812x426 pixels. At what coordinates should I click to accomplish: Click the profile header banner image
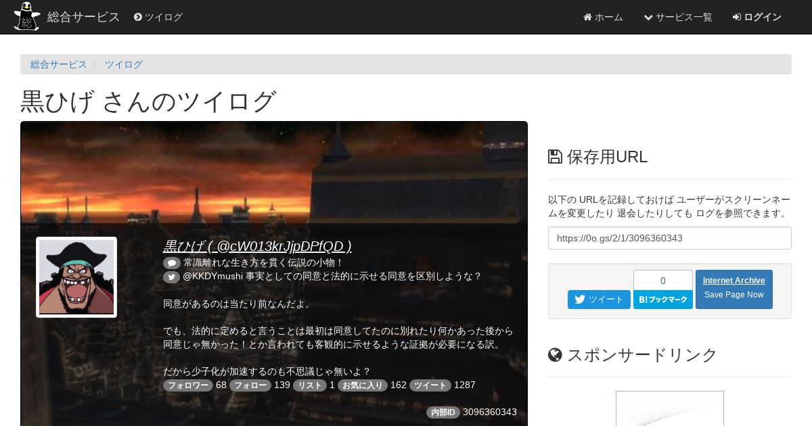click(274, 172)
